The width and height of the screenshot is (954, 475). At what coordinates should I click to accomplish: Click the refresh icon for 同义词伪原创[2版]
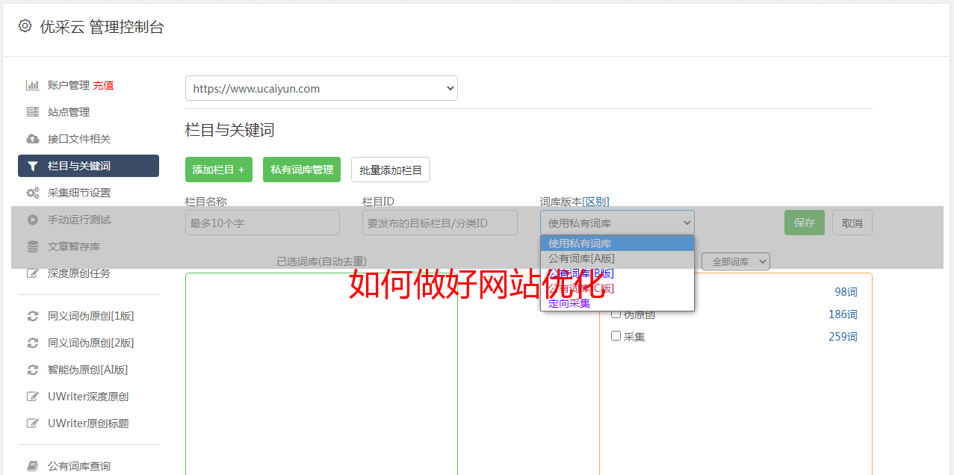pyautogui.click(x=32, y=343)
